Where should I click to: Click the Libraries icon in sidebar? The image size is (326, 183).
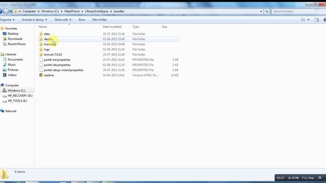(2, 54)
